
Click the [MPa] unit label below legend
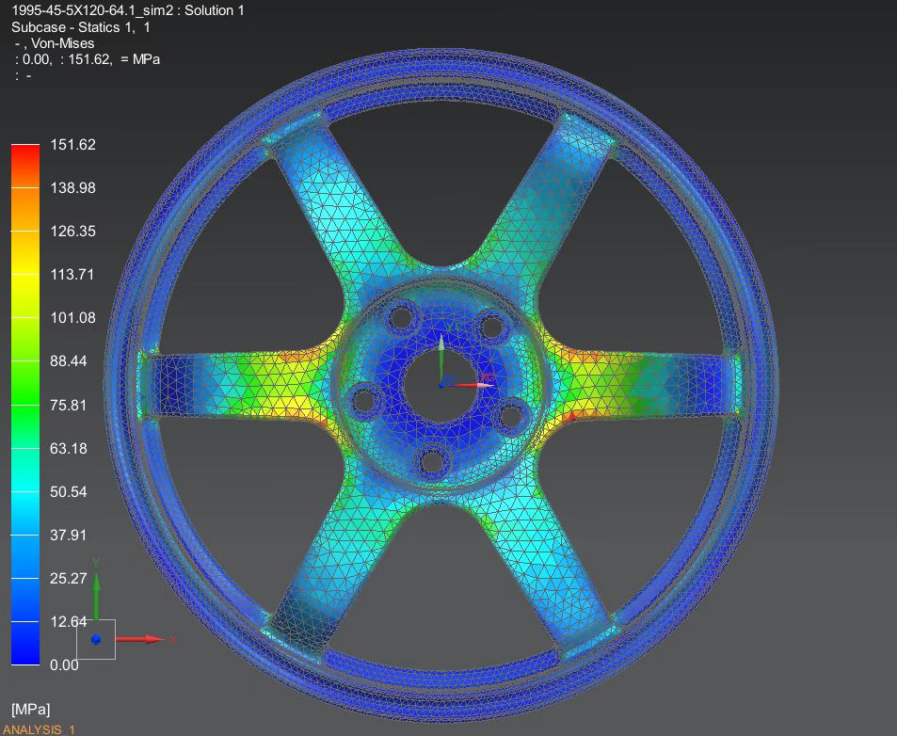[30, 708]
